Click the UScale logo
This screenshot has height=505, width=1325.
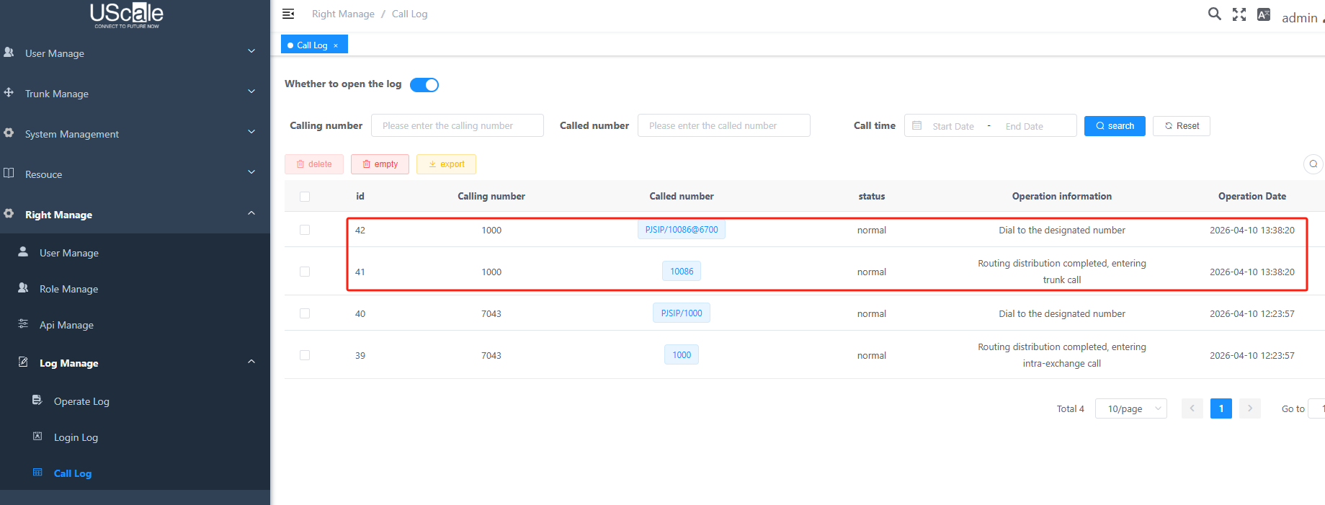point(127,15)
